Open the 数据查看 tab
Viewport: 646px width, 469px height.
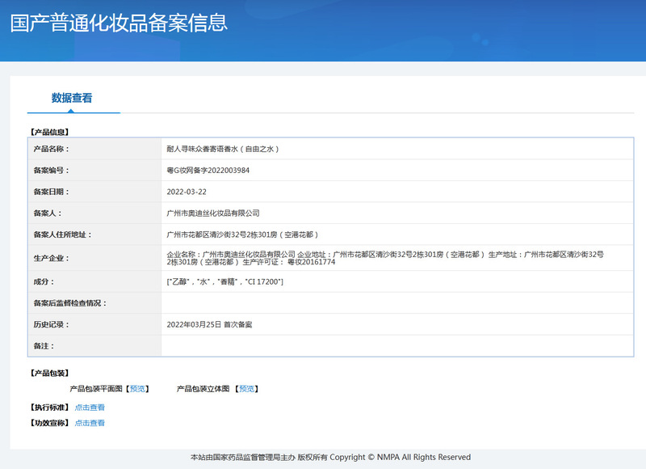[x=72, y=98]
